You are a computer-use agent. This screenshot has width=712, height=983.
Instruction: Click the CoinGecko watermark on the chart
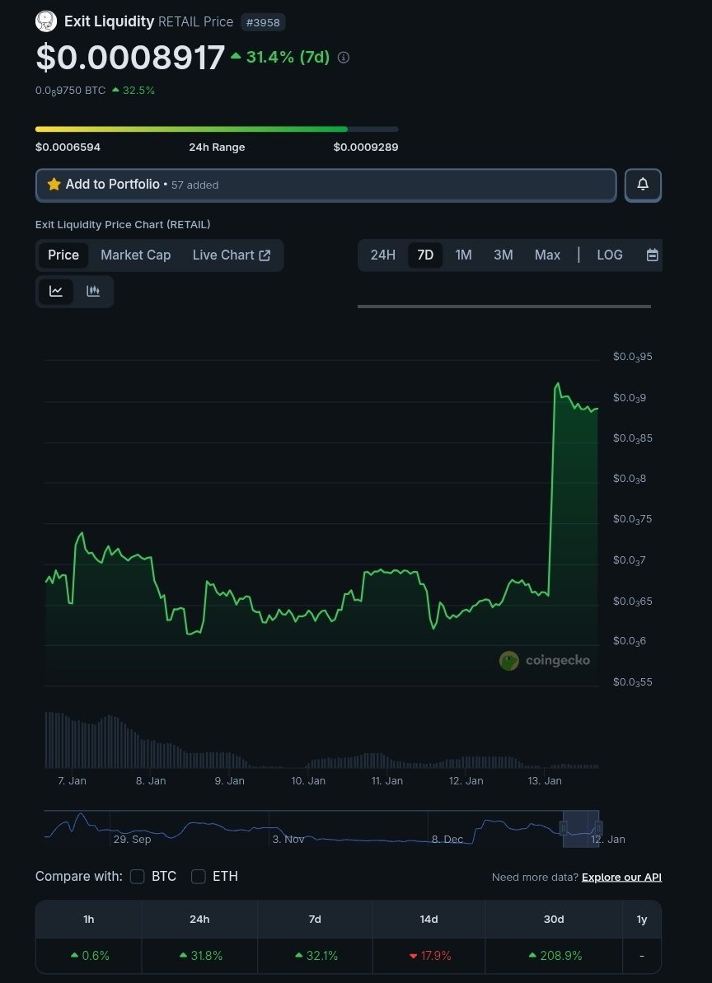click(545, 660)
